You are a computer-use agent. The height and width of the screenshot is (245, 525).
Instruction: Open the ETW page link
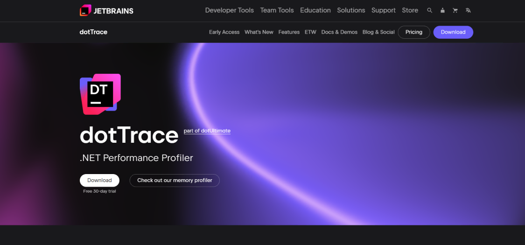pyautogui.click(x=310, y=32)
